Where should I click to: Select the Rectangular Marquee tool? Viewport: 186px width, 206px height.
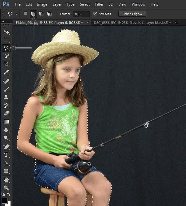point(6,40)
